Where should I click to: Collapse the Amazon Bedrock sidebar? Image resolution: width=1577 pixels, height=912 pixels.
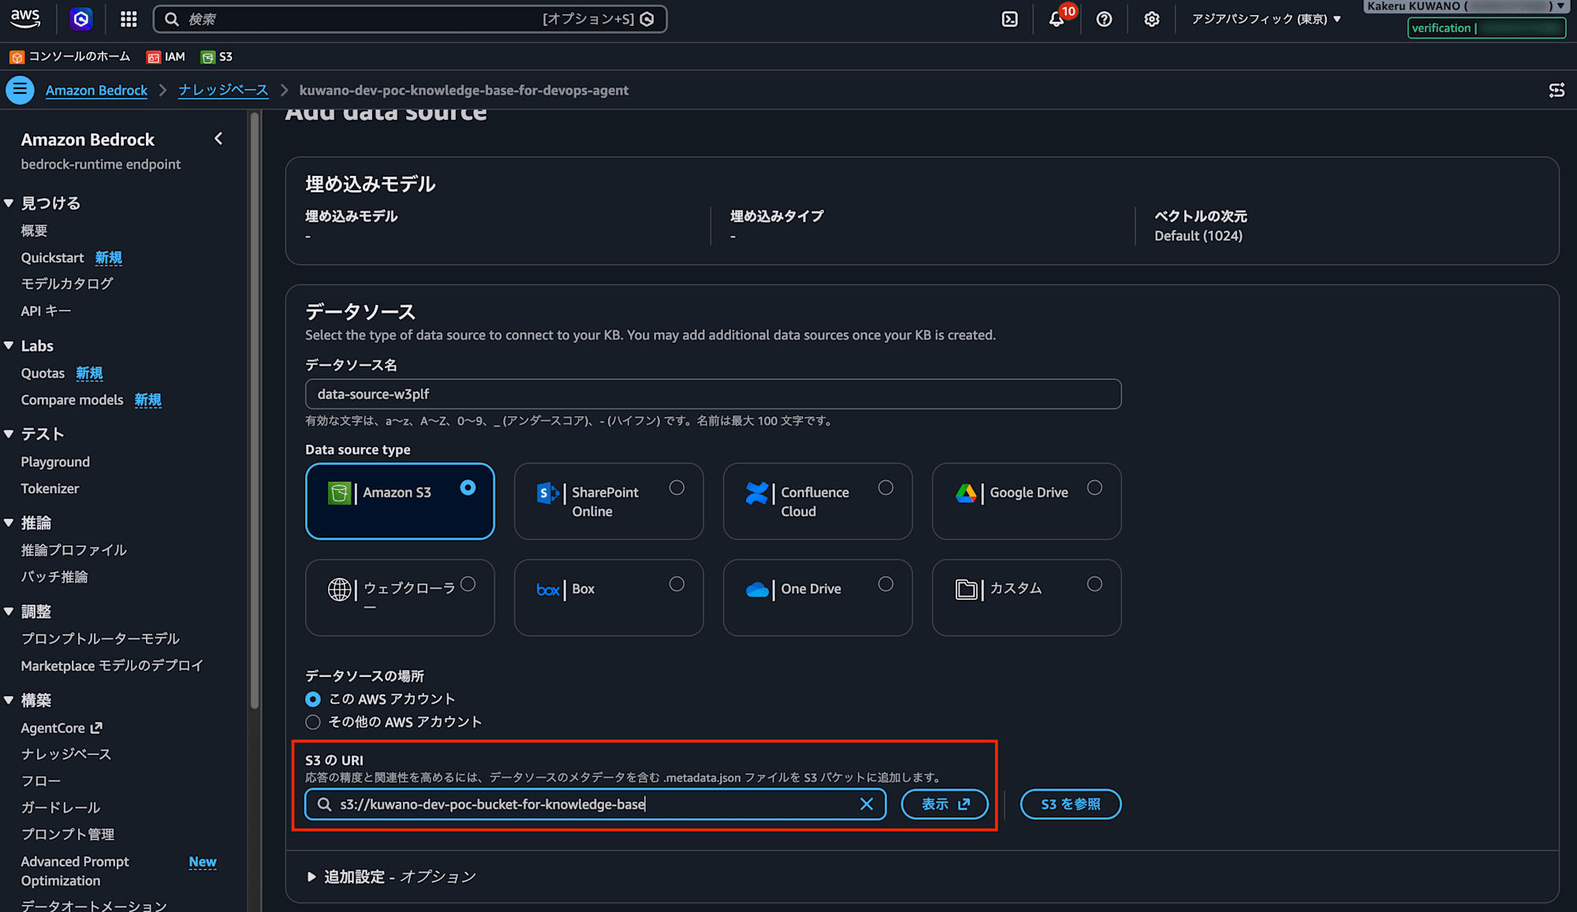tap(218, 139)
